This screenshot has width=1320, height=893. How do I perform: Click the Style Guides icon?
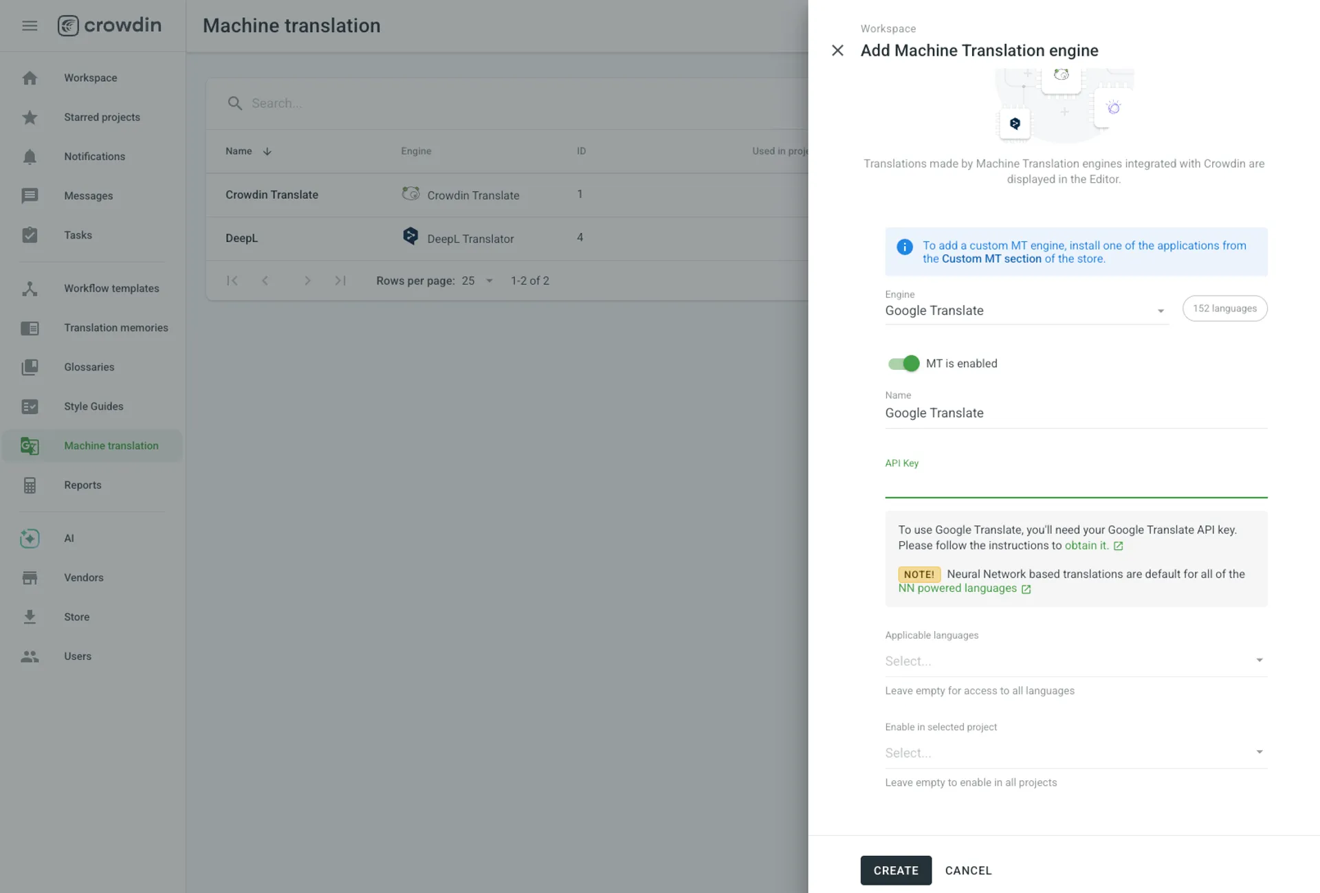[30, 406]
